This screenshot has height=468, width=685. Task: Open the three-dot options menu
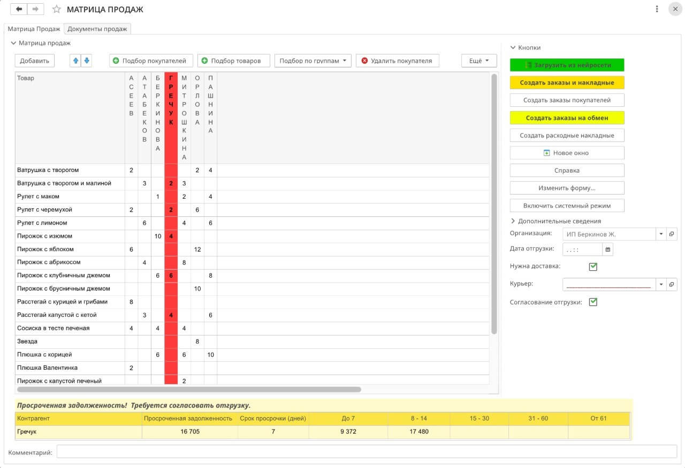click(x=657, y=9)
